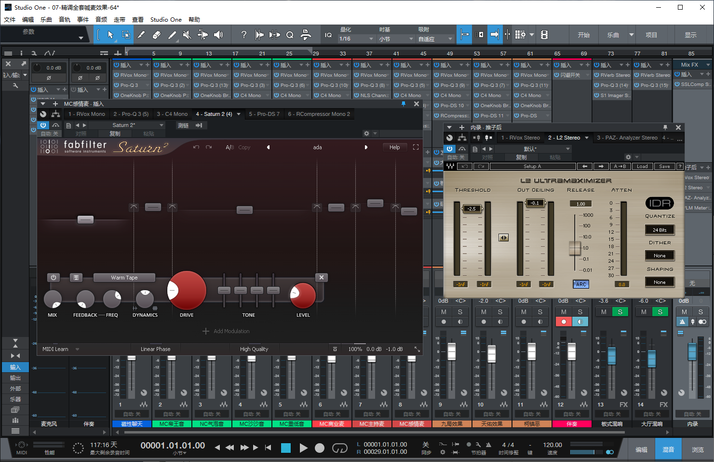
Task: Select the Eraser tool
Action: coord(156,35)
